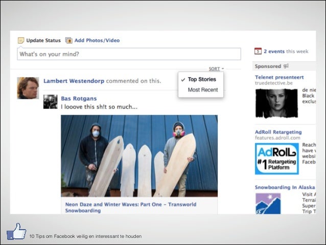Click Lambert Westendorp's profile picture
The height and width of the screenshot is (245, 326).
[x=28, y=88]
